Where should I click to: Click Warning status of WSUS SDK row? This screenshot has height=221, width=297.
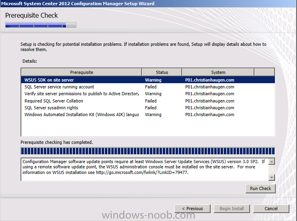[153, 80]
